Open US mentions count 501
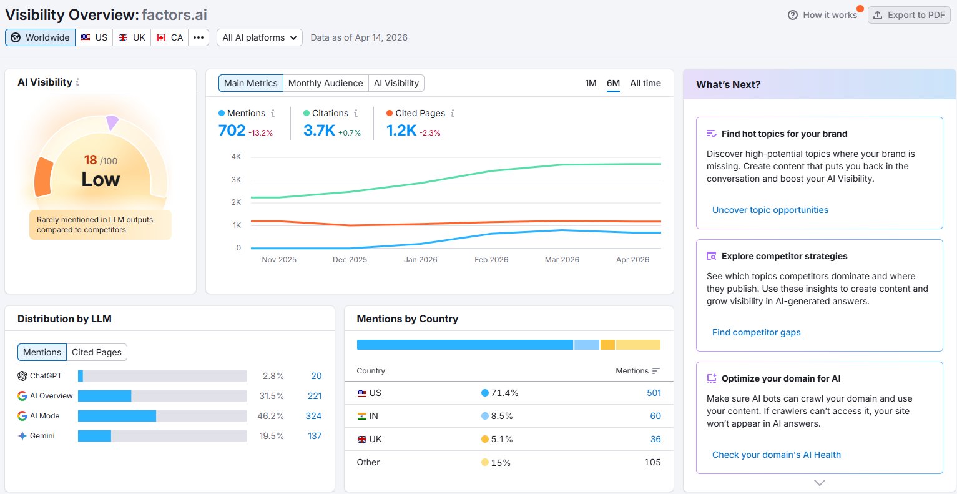The height and width of the screenshot is (494, 957). 654,393
